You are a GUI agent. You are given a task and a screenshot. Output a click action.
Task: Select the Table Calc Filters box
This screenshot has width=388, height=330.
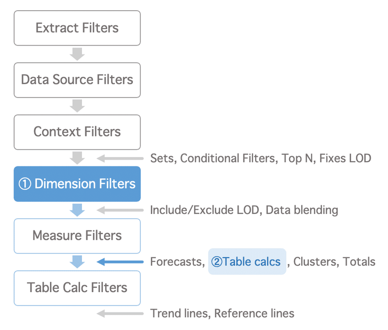(77, 288)
